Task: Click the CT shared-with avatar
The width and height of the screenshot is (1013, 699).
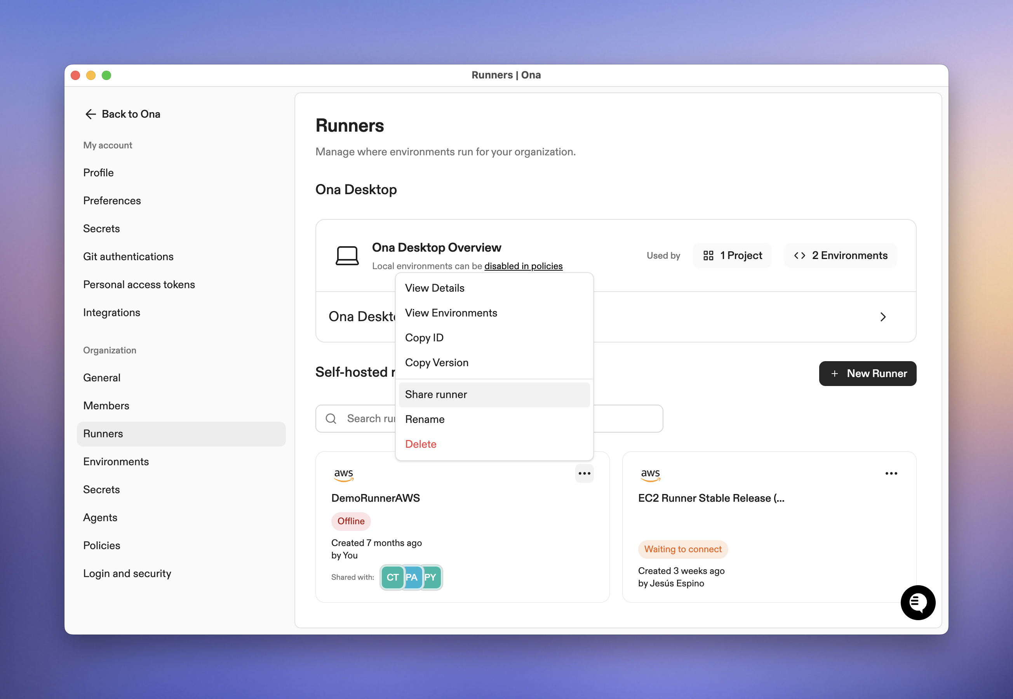Action: (x=392, y=577)
